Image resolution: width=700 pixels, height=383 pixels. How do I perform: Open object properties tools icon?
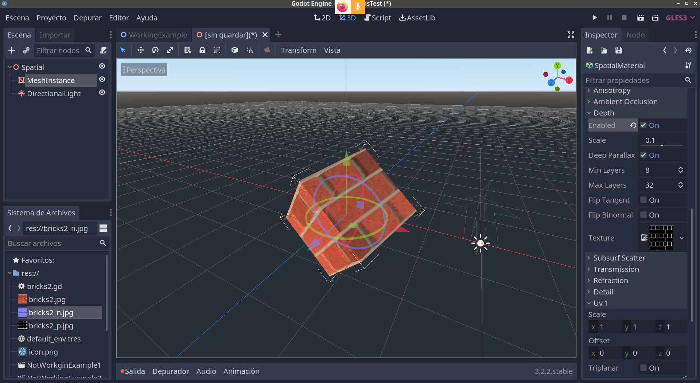pos(688,65)
